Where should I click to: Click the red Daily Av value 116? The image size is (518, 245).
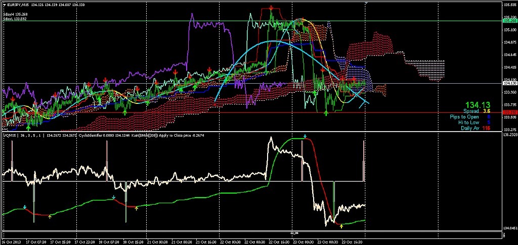pos(486,128)
